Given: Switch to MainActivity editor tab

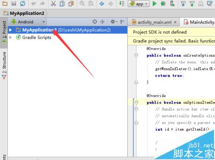Looking at the screenshot, I should (x=199, y=22).
